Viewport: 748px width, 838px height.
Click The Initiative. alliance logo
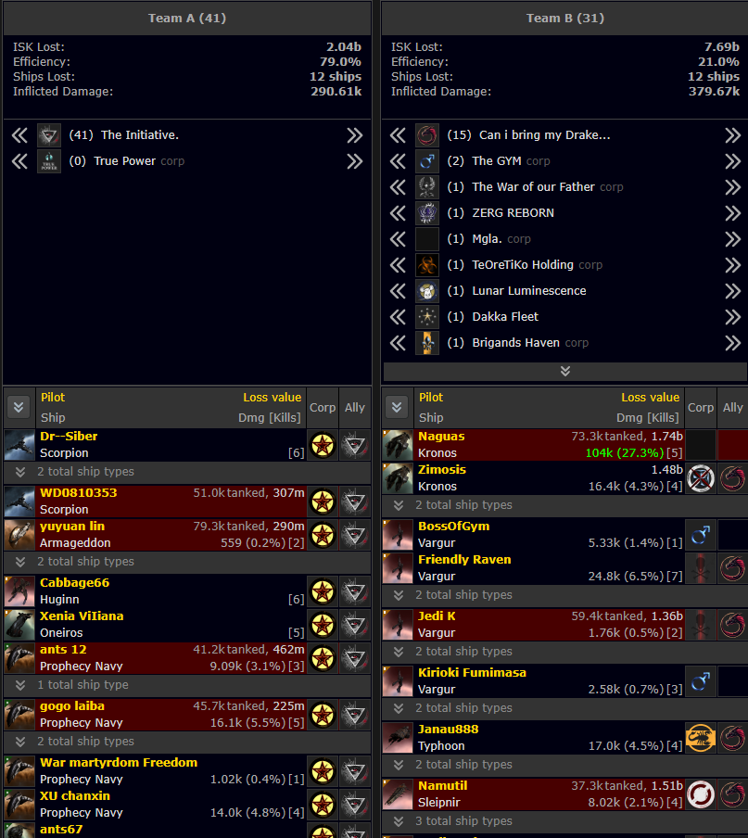(49, 135)
